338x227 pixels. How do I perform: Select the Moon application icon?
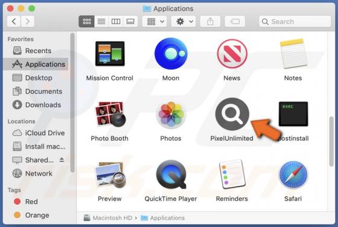tap(171, 54)
